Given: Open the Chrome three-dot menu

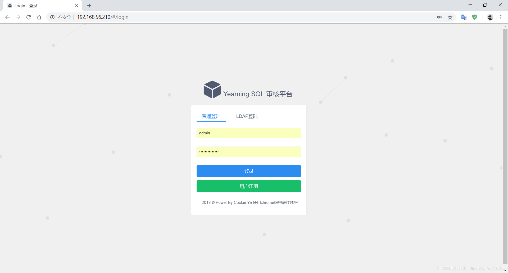Looking at the screenshot, I should coord(501,17).
